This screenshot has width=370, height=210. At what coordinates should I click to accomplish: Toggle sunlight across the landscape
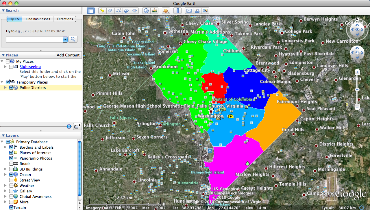tap(154, 11)
